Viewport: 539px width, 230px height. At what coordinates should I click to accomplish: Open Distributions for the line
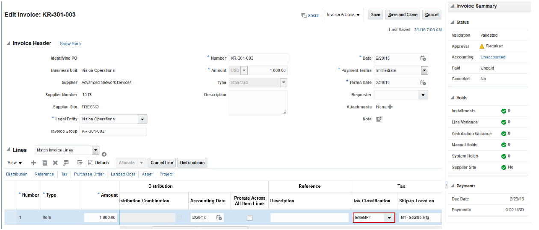click(x=192, y=163)
